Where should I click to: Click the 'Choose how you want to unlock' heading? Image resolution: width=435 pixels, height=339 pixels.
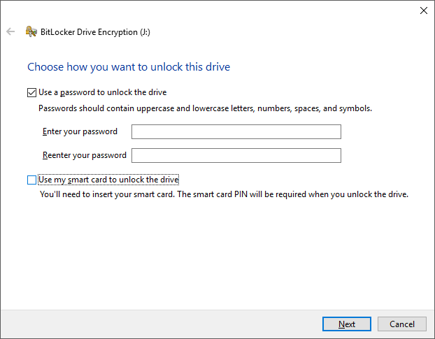click(x=129, y=67)
